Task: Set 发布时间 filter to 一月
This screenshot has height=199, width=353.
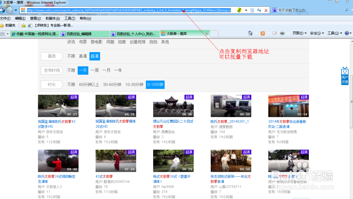Action: tap(107, 70)
